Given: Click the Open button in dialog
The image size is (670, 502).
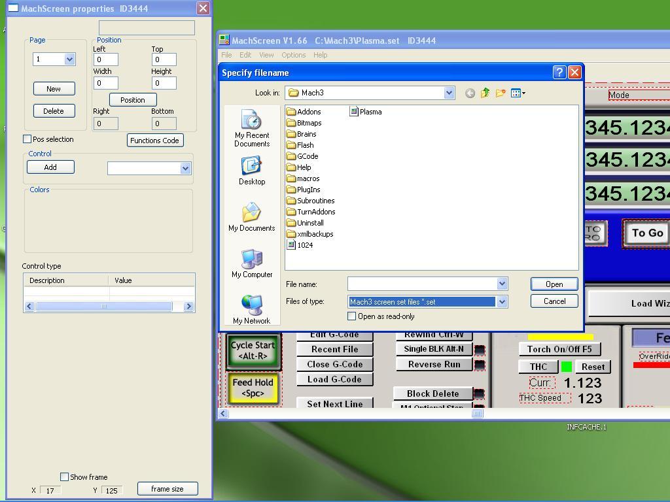Looking at the screenshot, I should (x=554, y=284).
